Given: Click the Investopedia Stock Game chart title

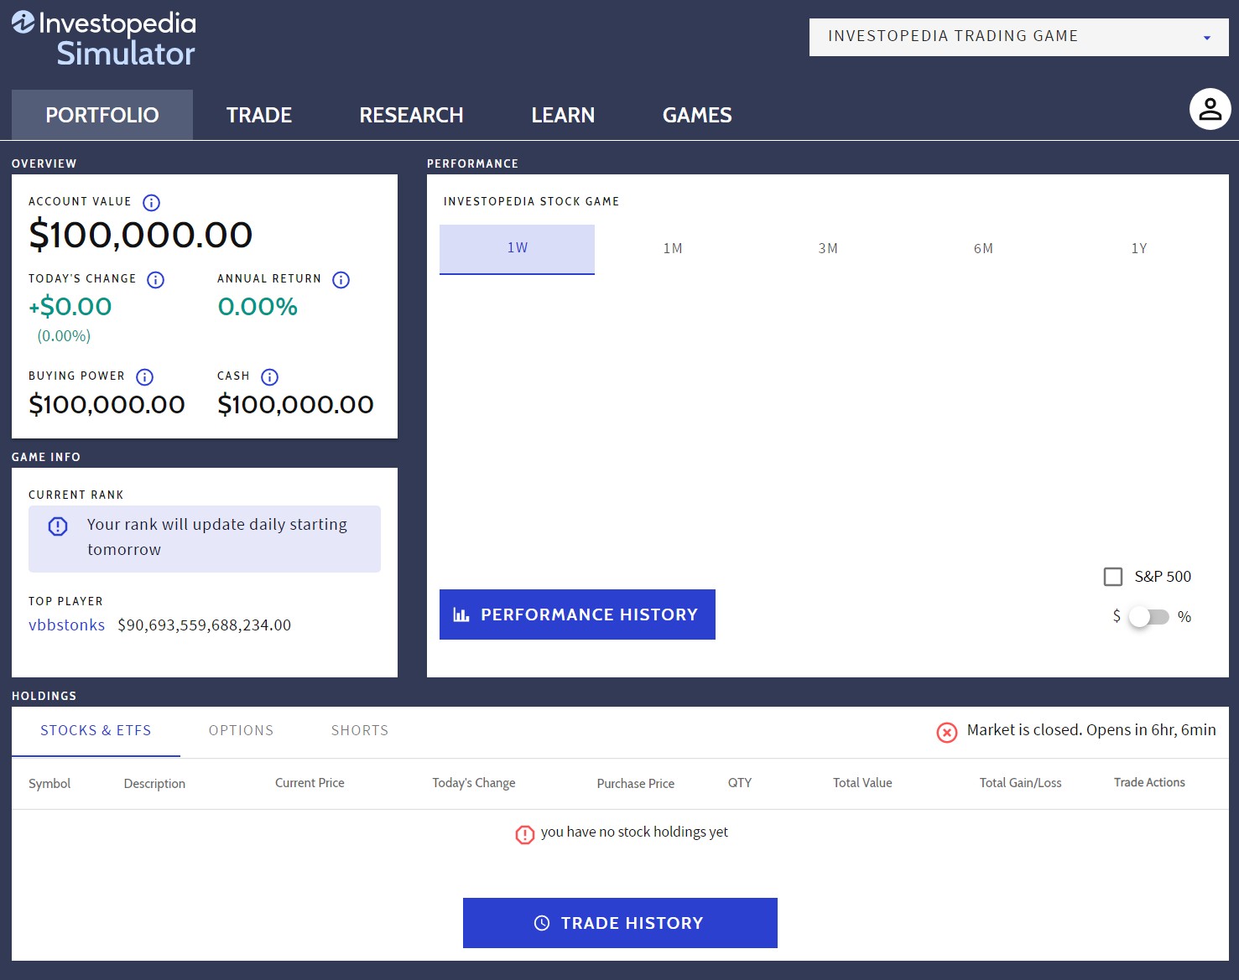Looking at the screenshot, I should (531, 201).
